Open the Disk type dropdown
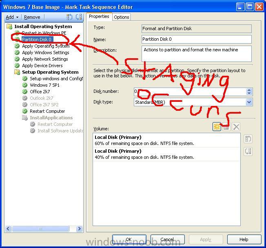 pyautogui.click(x=249, y=102)
